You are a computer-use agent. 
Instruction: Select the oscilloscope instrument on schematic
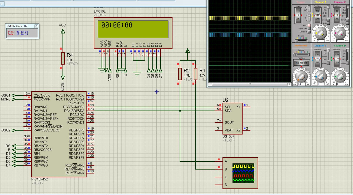click(x=240, y=173)
